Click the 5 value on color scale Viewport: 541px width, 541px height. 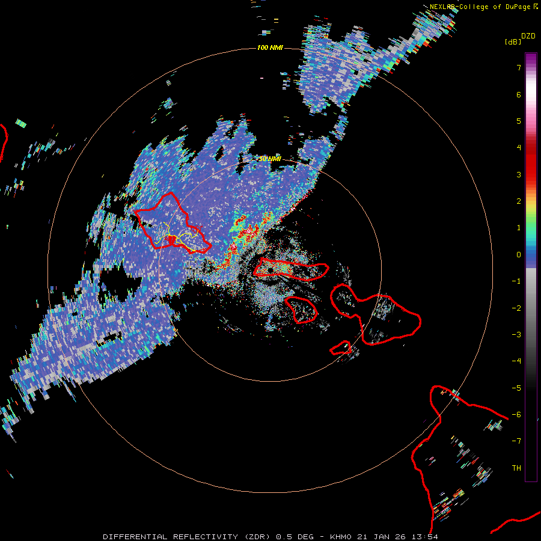coord(519,121)
